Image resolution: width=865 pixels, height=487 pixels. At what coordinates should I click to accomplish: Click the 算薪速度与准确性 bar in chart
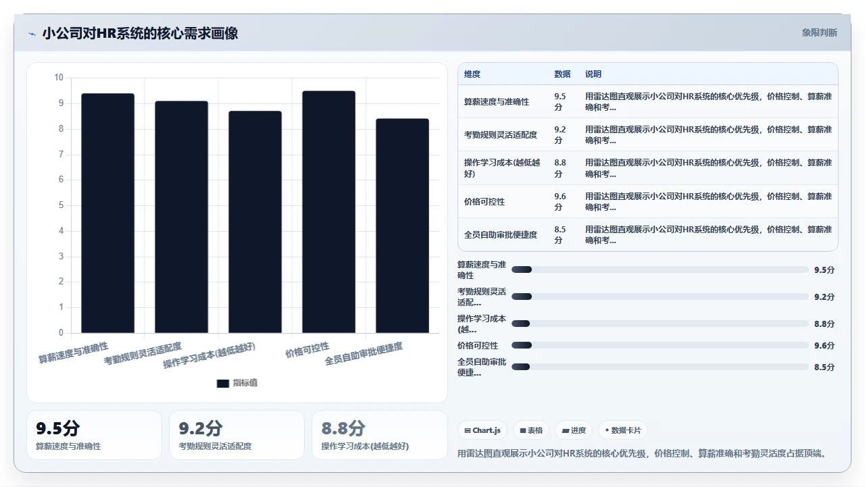point(108,213)
